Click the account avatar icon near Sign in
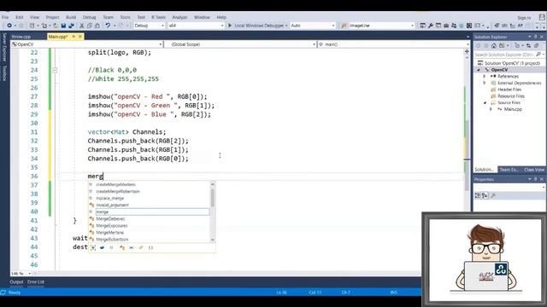 point(542,17)
